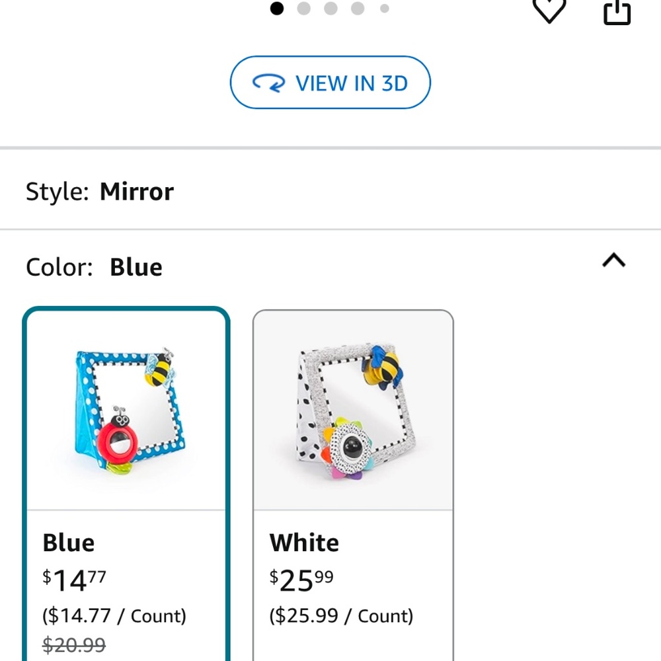Expand the Style: Mirror selector
The width and height of the screenshot is (661, 661).
click(x=99, y=191)
